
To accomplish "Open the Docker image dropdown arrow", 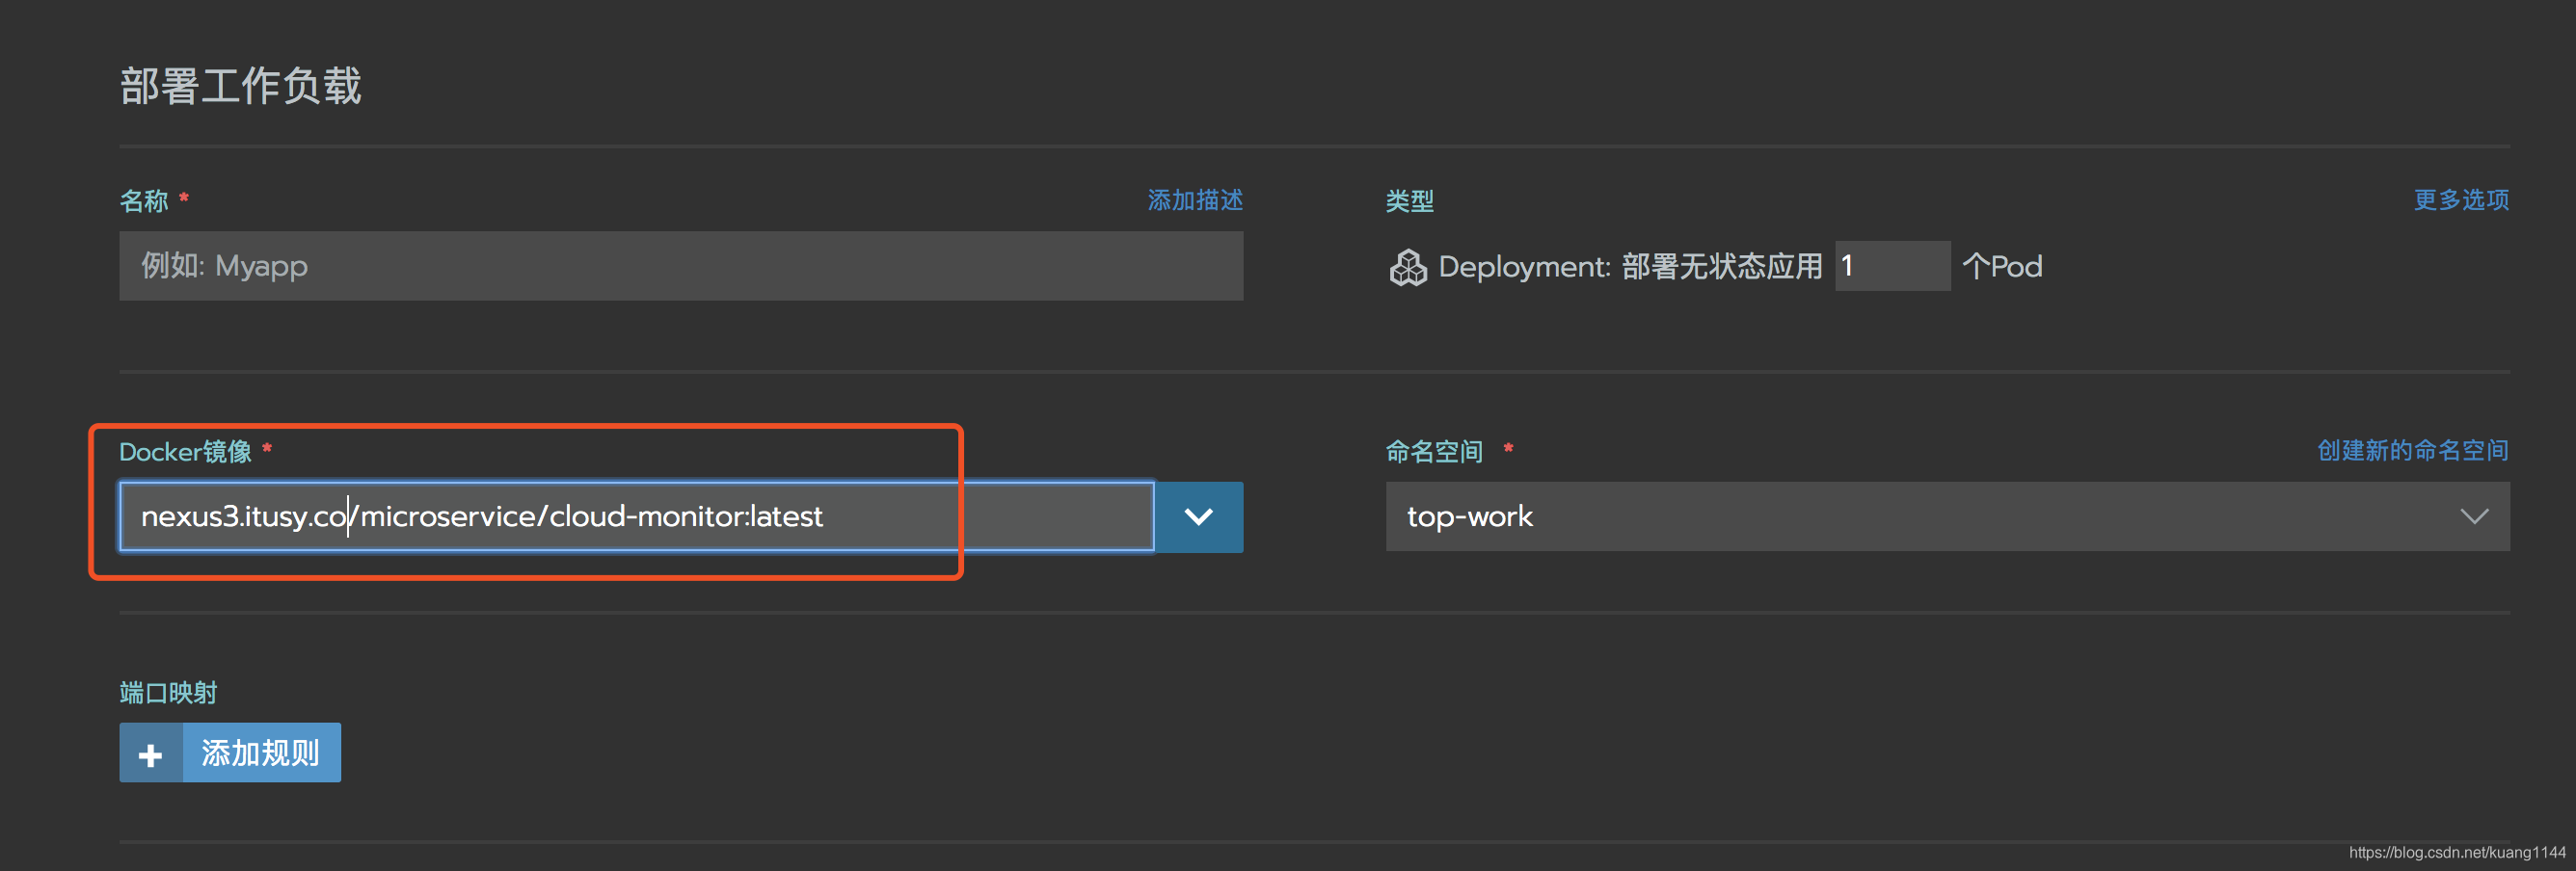I will point(1199,516).
